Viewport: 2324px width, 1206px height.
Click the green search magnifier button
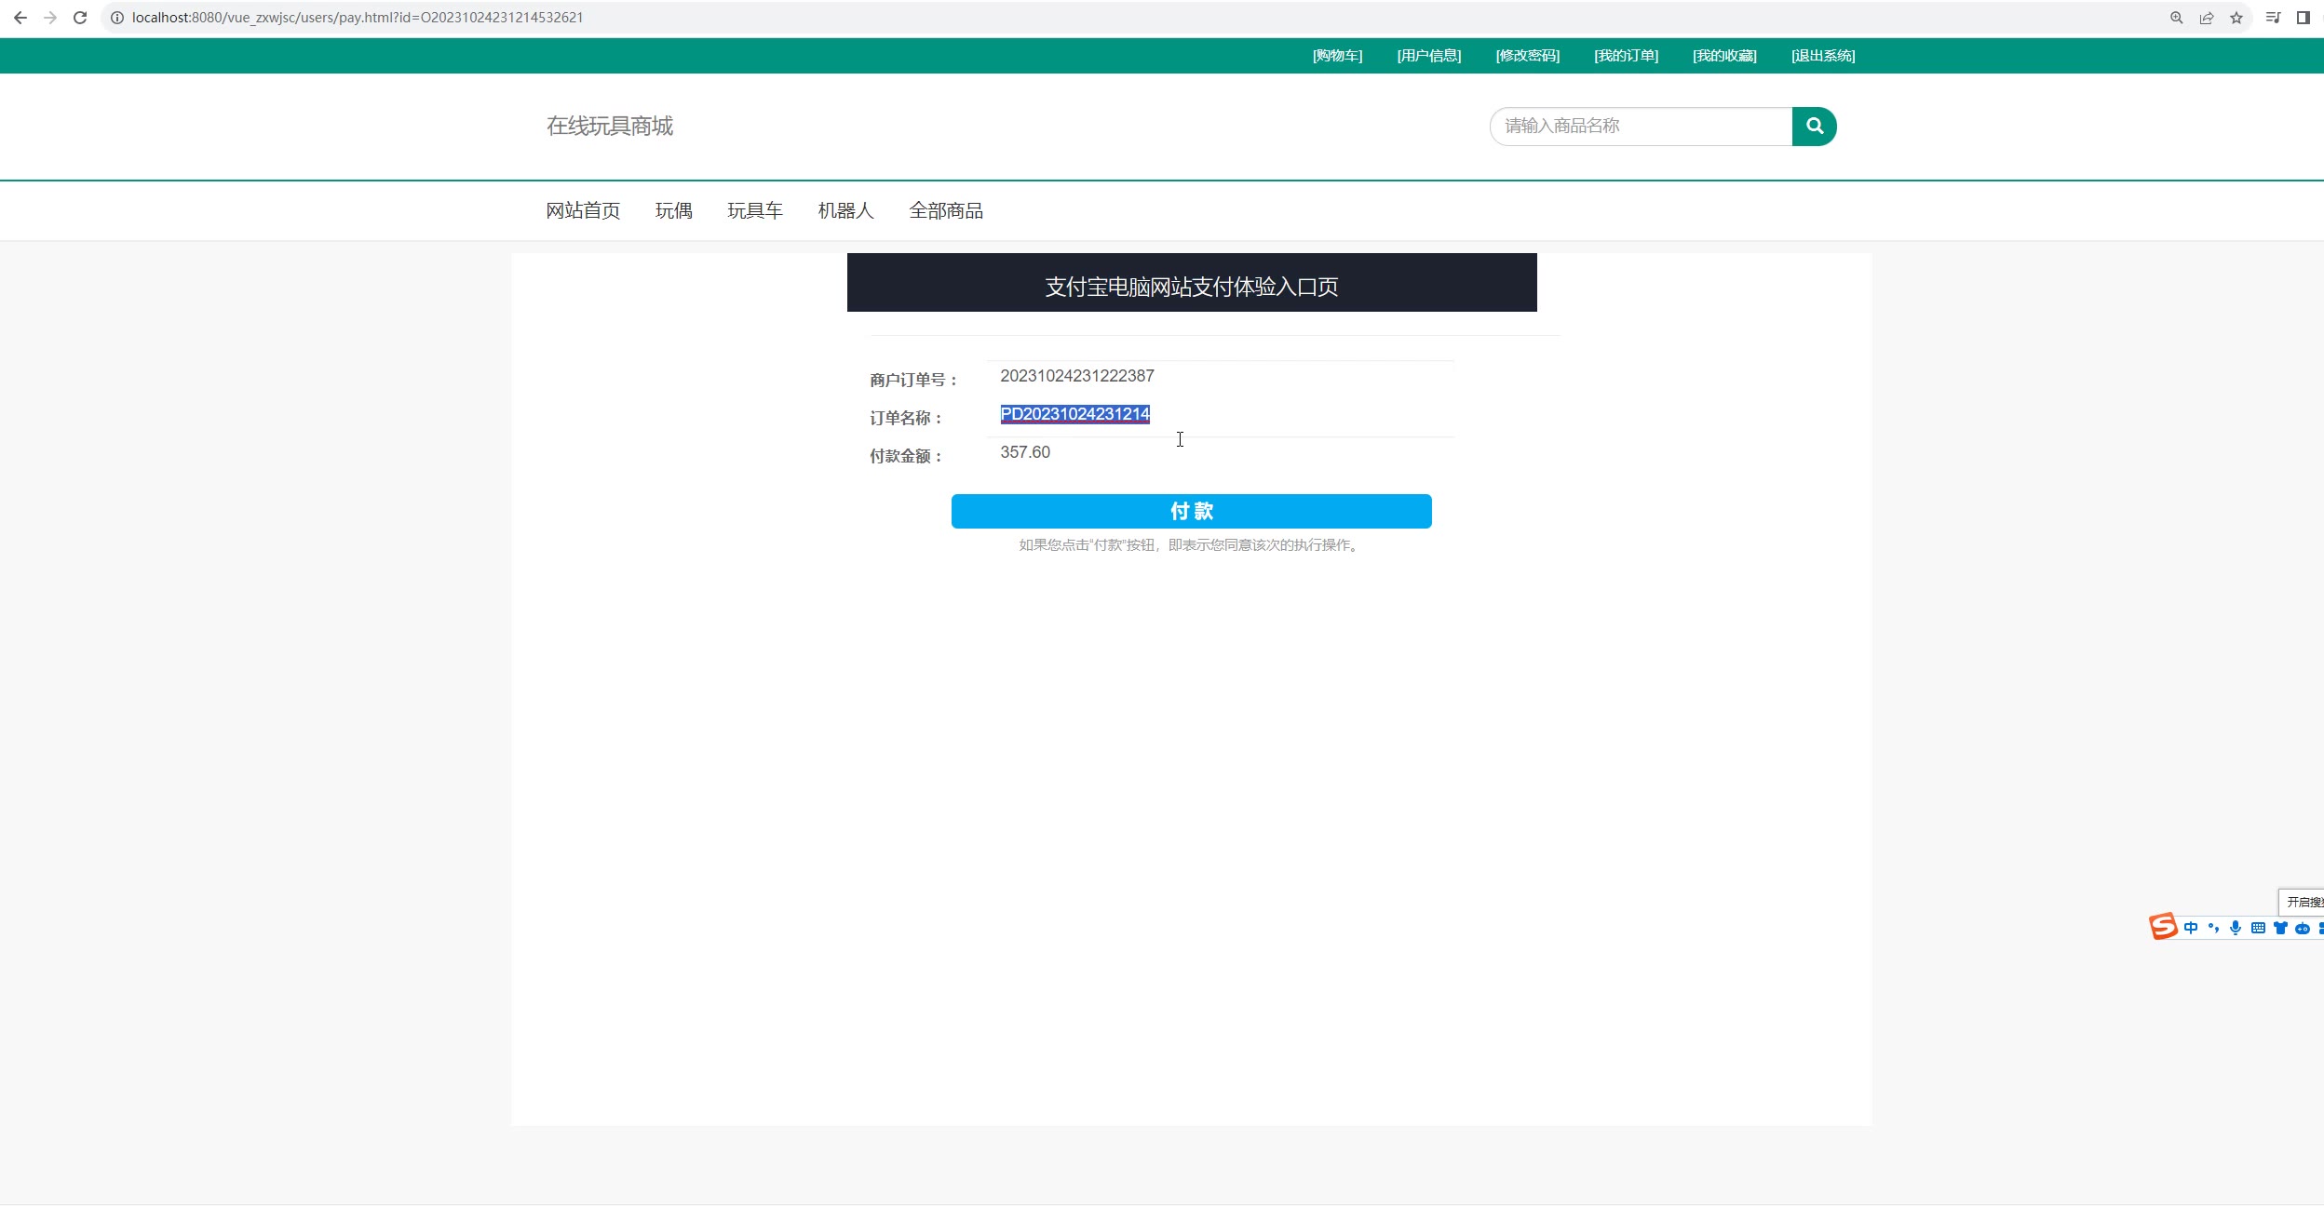(1814, 127)
